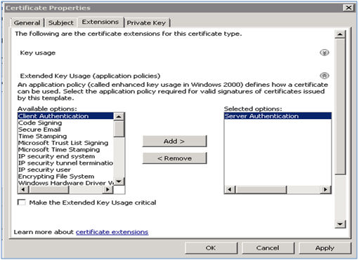Select Microsoft Trust List Signing option
This screenshot has height=260, width=359.
pyautogui.click(x=65, y=143)
